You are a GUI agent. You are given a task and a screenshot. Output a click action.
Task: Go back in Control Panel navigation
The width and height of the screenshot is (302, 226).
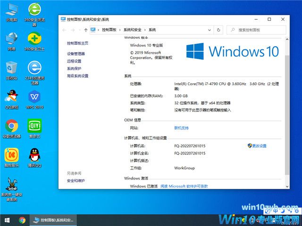tap(64, 30)
